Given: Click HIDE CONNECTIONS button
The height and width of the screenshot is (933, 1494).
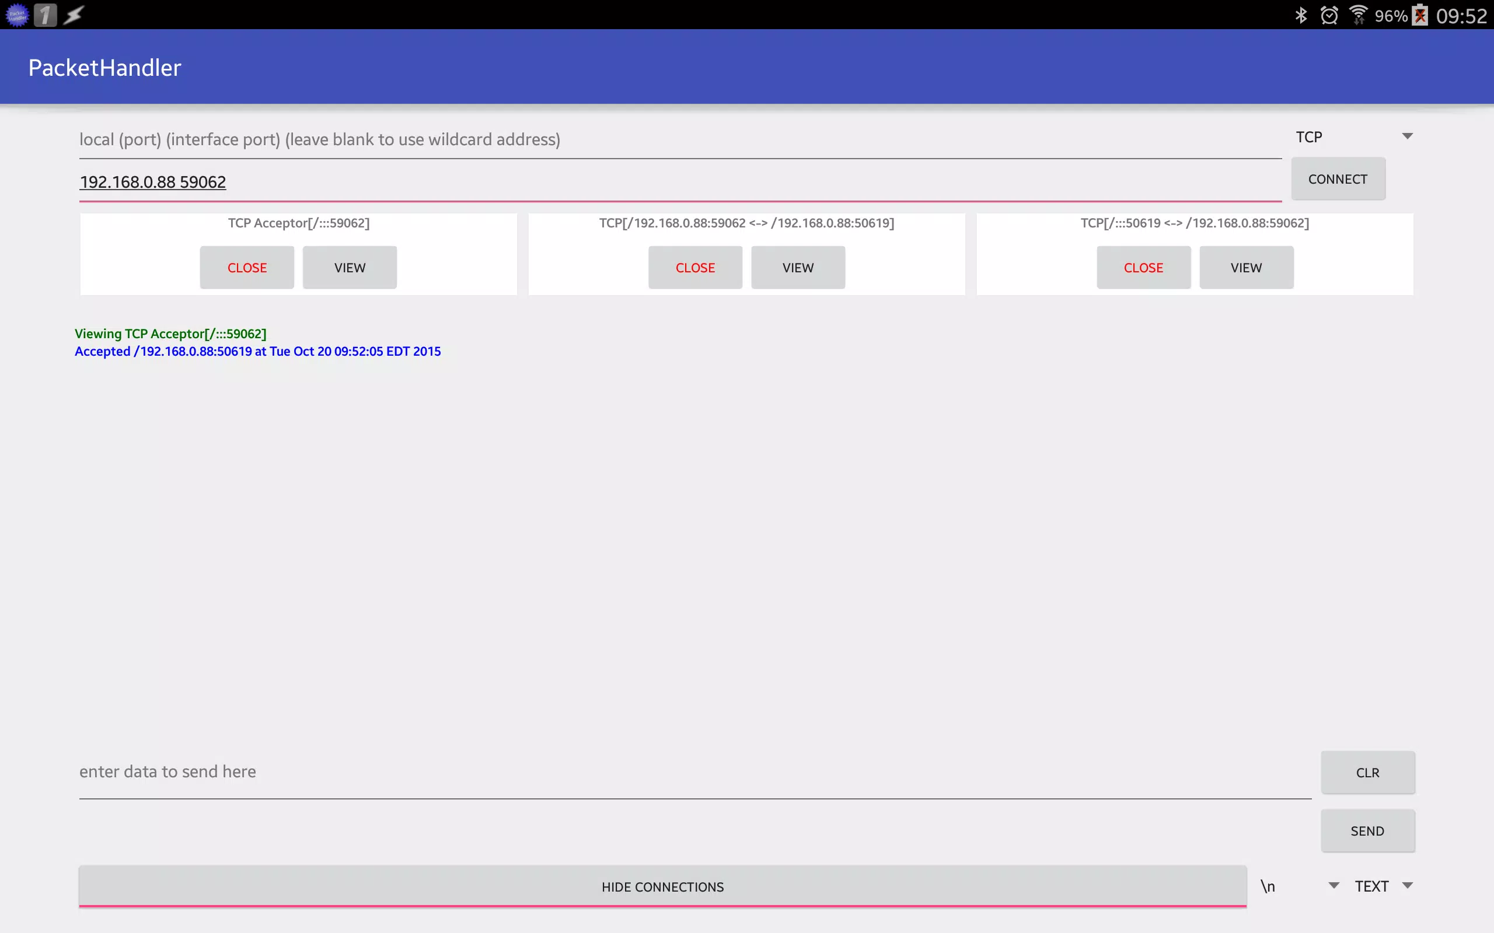Looking at the screenshot, I should point(662,887).
